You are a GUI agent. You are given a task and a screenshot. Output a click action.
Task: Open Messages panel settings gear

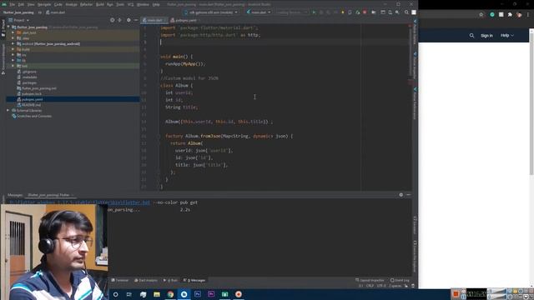[x=400, y=195]
